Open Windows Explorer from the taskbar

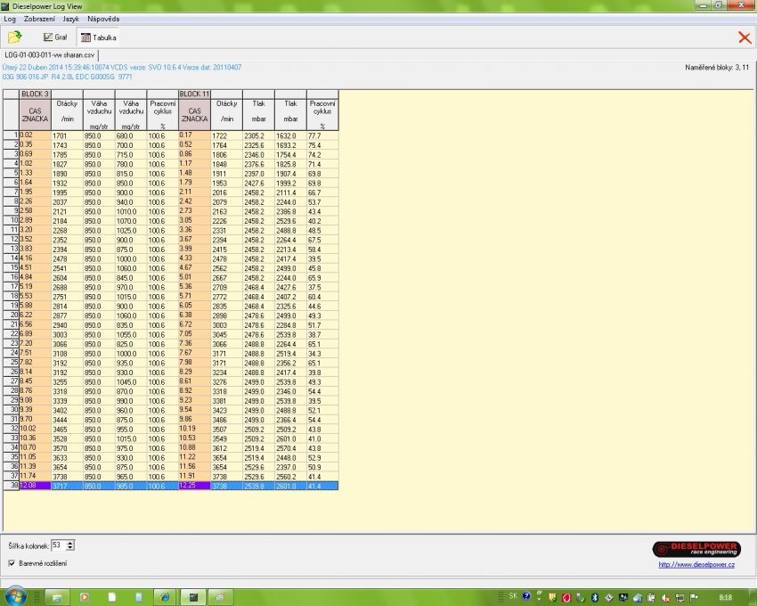57,597
